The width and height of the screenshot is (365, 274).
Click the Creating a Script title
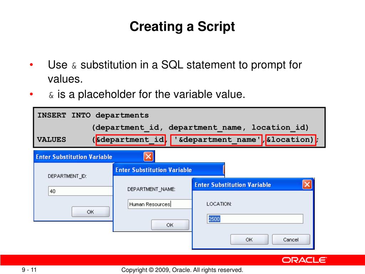pos(182,26)
